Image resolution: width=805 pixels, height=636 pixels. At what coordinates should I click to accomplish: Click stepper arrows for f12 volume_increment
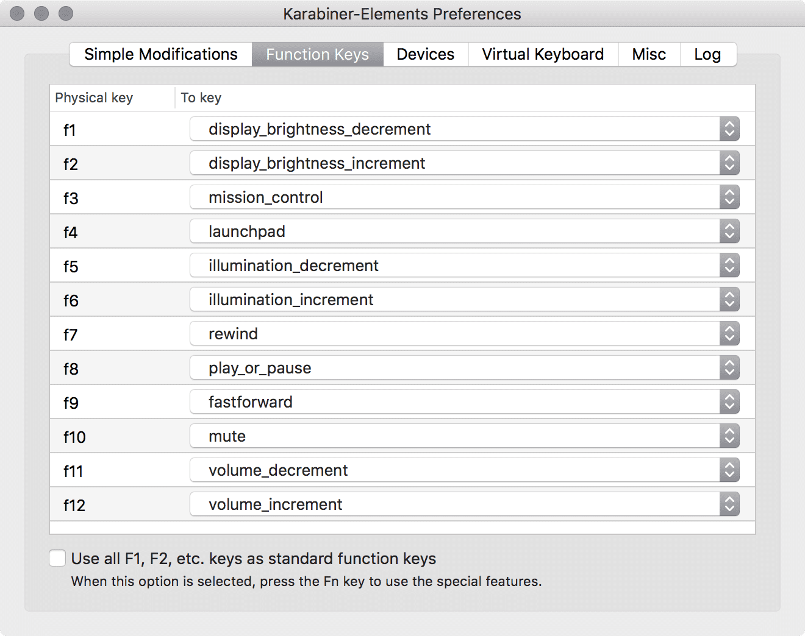[x=729, y=504]
